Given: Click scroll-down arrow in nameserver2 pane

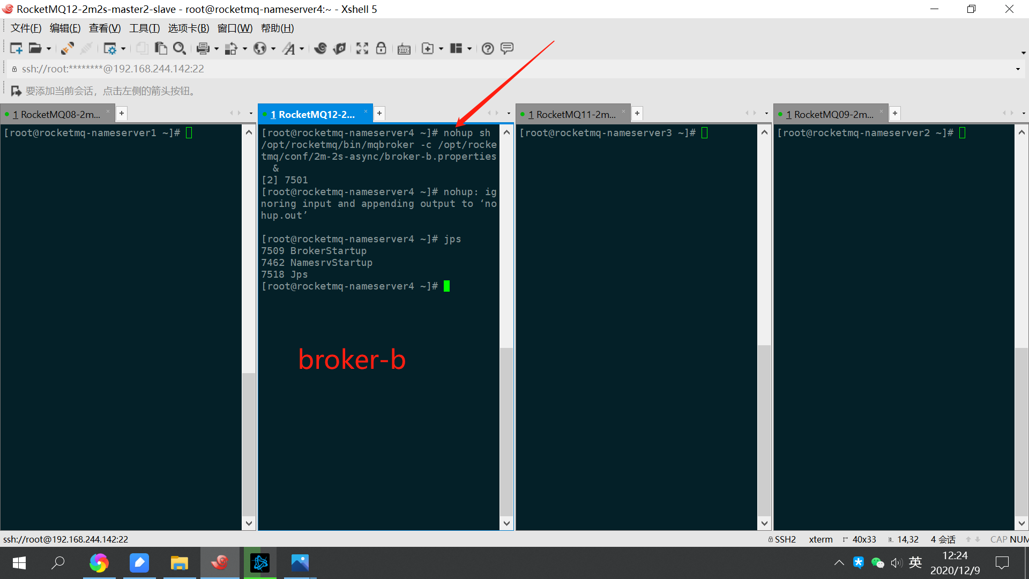Looking at the screenshot, I should coord(1021,523).
